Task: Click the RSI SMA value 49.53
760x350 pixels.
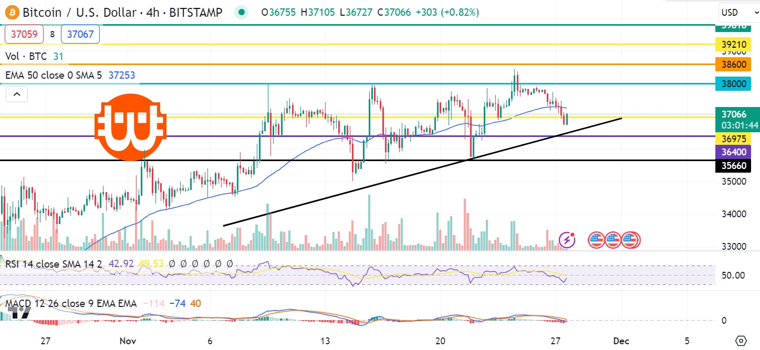Action: 151,264
